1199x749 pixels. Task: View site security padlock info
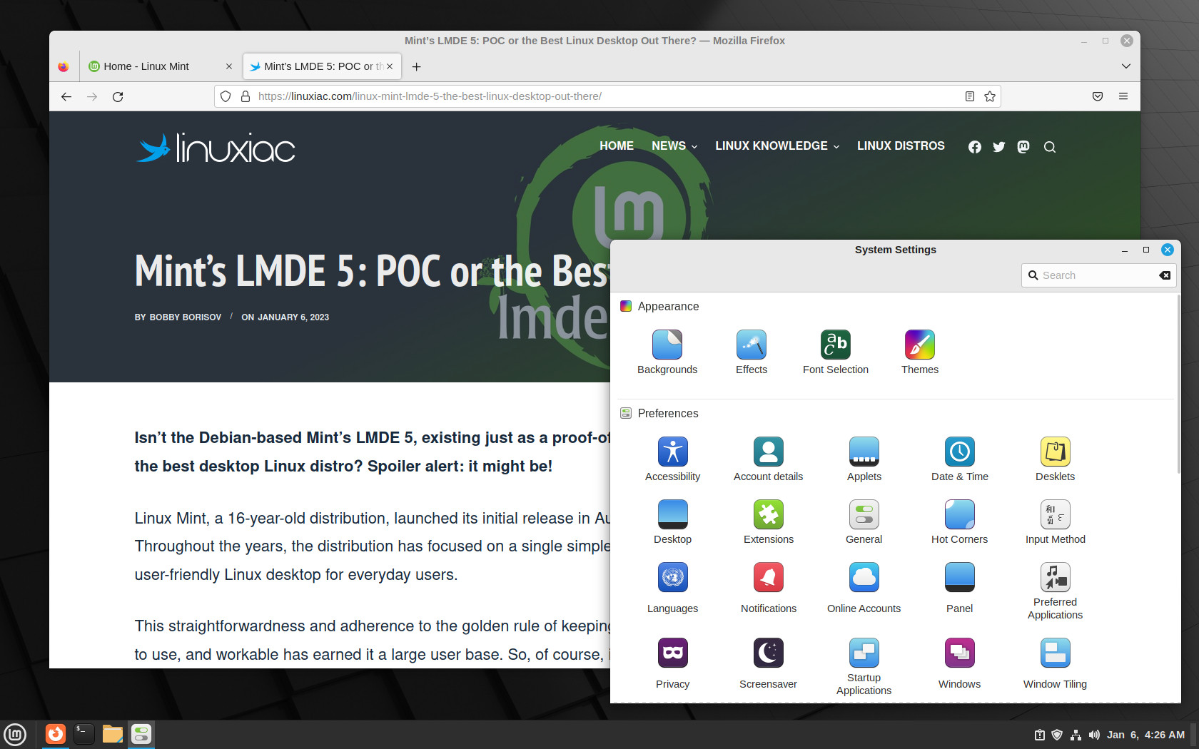246,96
